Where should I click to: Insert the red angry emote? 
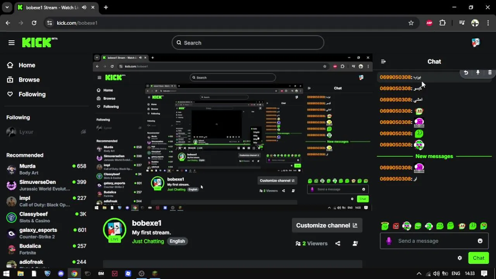(x=396, y=226)
